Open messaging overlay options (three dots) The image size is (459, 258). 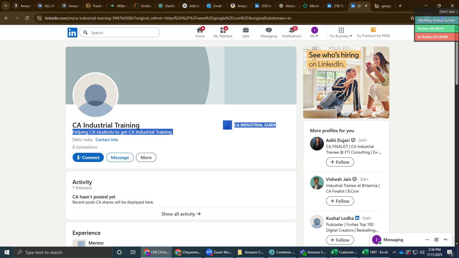427,240
